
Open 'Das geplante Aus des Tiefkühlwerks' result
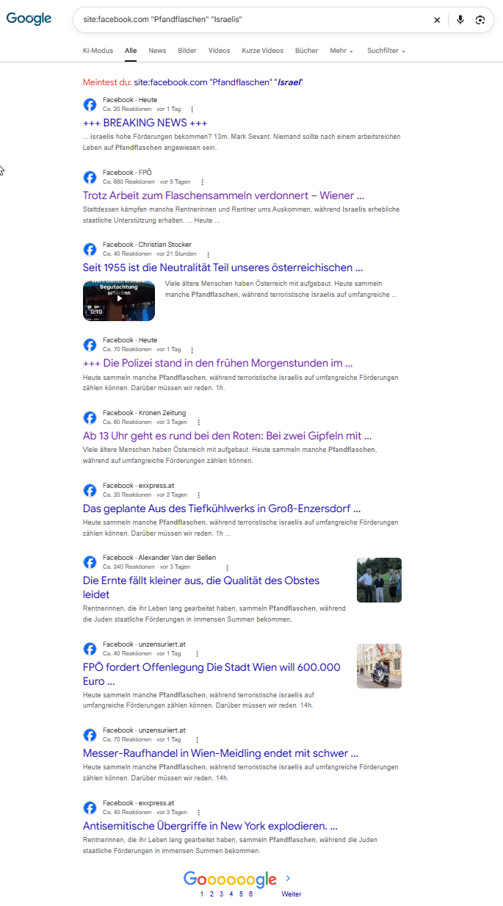click(x=222, y=508)
